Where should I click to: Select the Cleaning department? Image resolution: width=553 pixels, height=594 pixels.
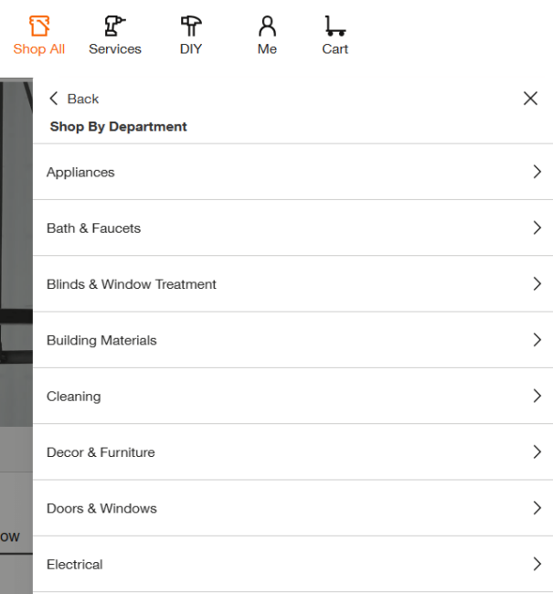coord(74,397)
